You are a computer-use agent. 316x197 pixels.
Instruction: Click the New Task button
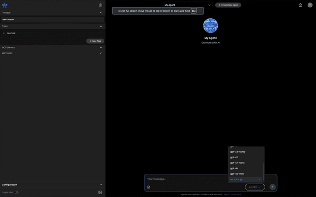[95, 41]
